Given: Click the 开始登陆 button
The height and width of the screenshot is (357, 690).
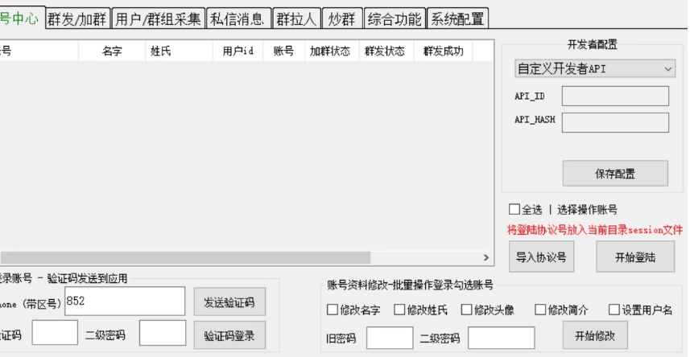Looking at the screenshot, I should pos(635,256).
